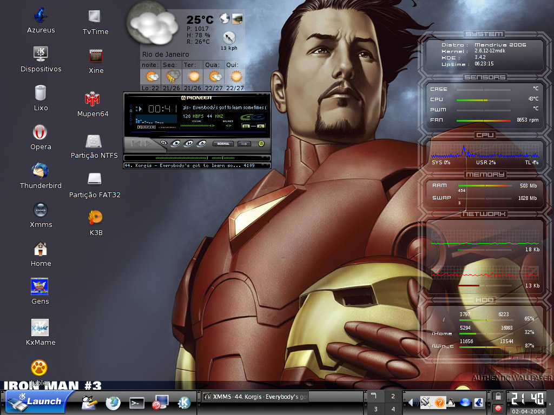
Task: Toggle the NORMAL shuffle mode button in XMMS
Action: [x=223, y=144]
